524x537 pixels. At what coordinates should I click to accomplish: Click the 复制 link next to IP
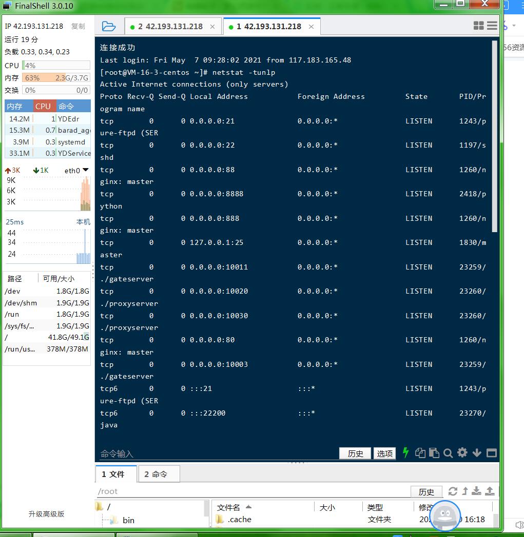point(78,26)
